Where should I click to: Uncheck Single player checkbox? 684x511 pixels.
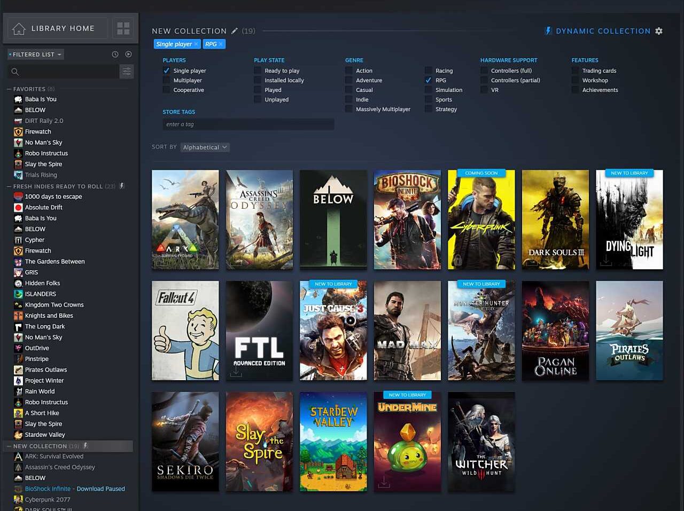166,70
